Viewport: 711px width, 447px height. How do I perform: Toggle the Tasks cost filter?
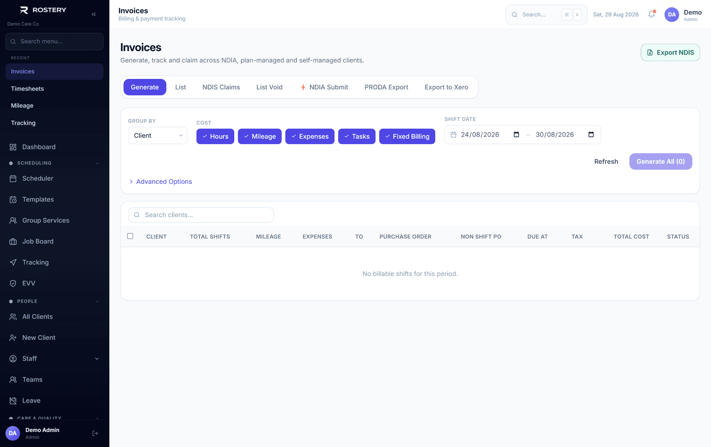pyautogui.click(x=357, y=136)
